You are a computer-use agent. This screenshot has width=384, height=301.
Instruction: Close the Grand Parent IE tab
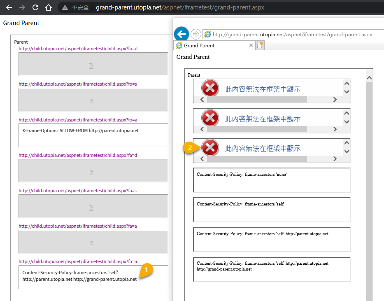[251, 45]
